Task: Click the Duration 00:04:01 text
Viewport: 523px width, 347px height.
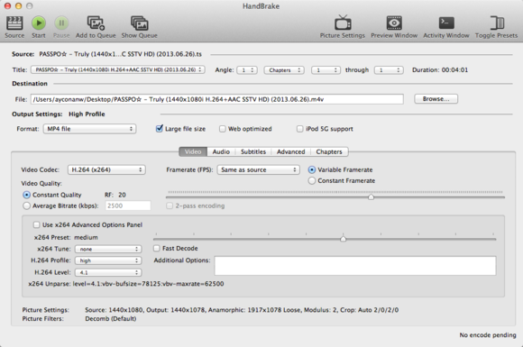Action: (x=440, y=70)
